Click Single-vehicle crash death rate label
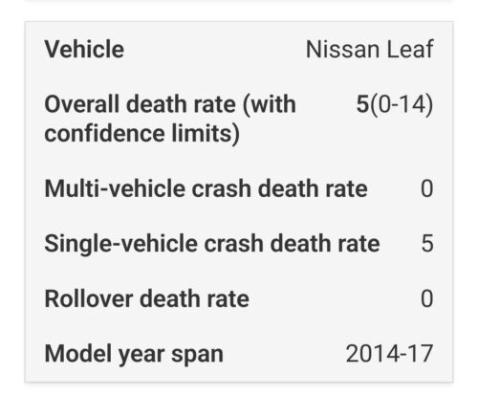Image resolution: width=478 pixels, height=395 pixels. pyautogui.click(x=212, y=244)
